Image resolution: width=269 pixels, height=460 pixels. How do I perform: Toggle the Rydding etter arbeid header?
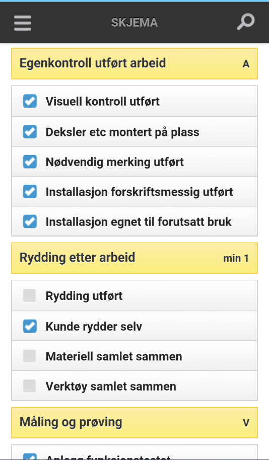(x=134, y=258)
